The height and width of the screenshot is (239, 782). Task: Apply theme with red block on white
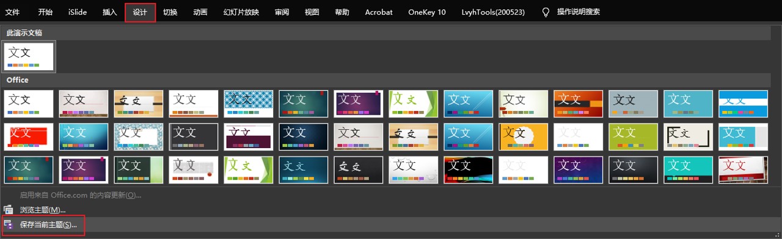[29, 137]
